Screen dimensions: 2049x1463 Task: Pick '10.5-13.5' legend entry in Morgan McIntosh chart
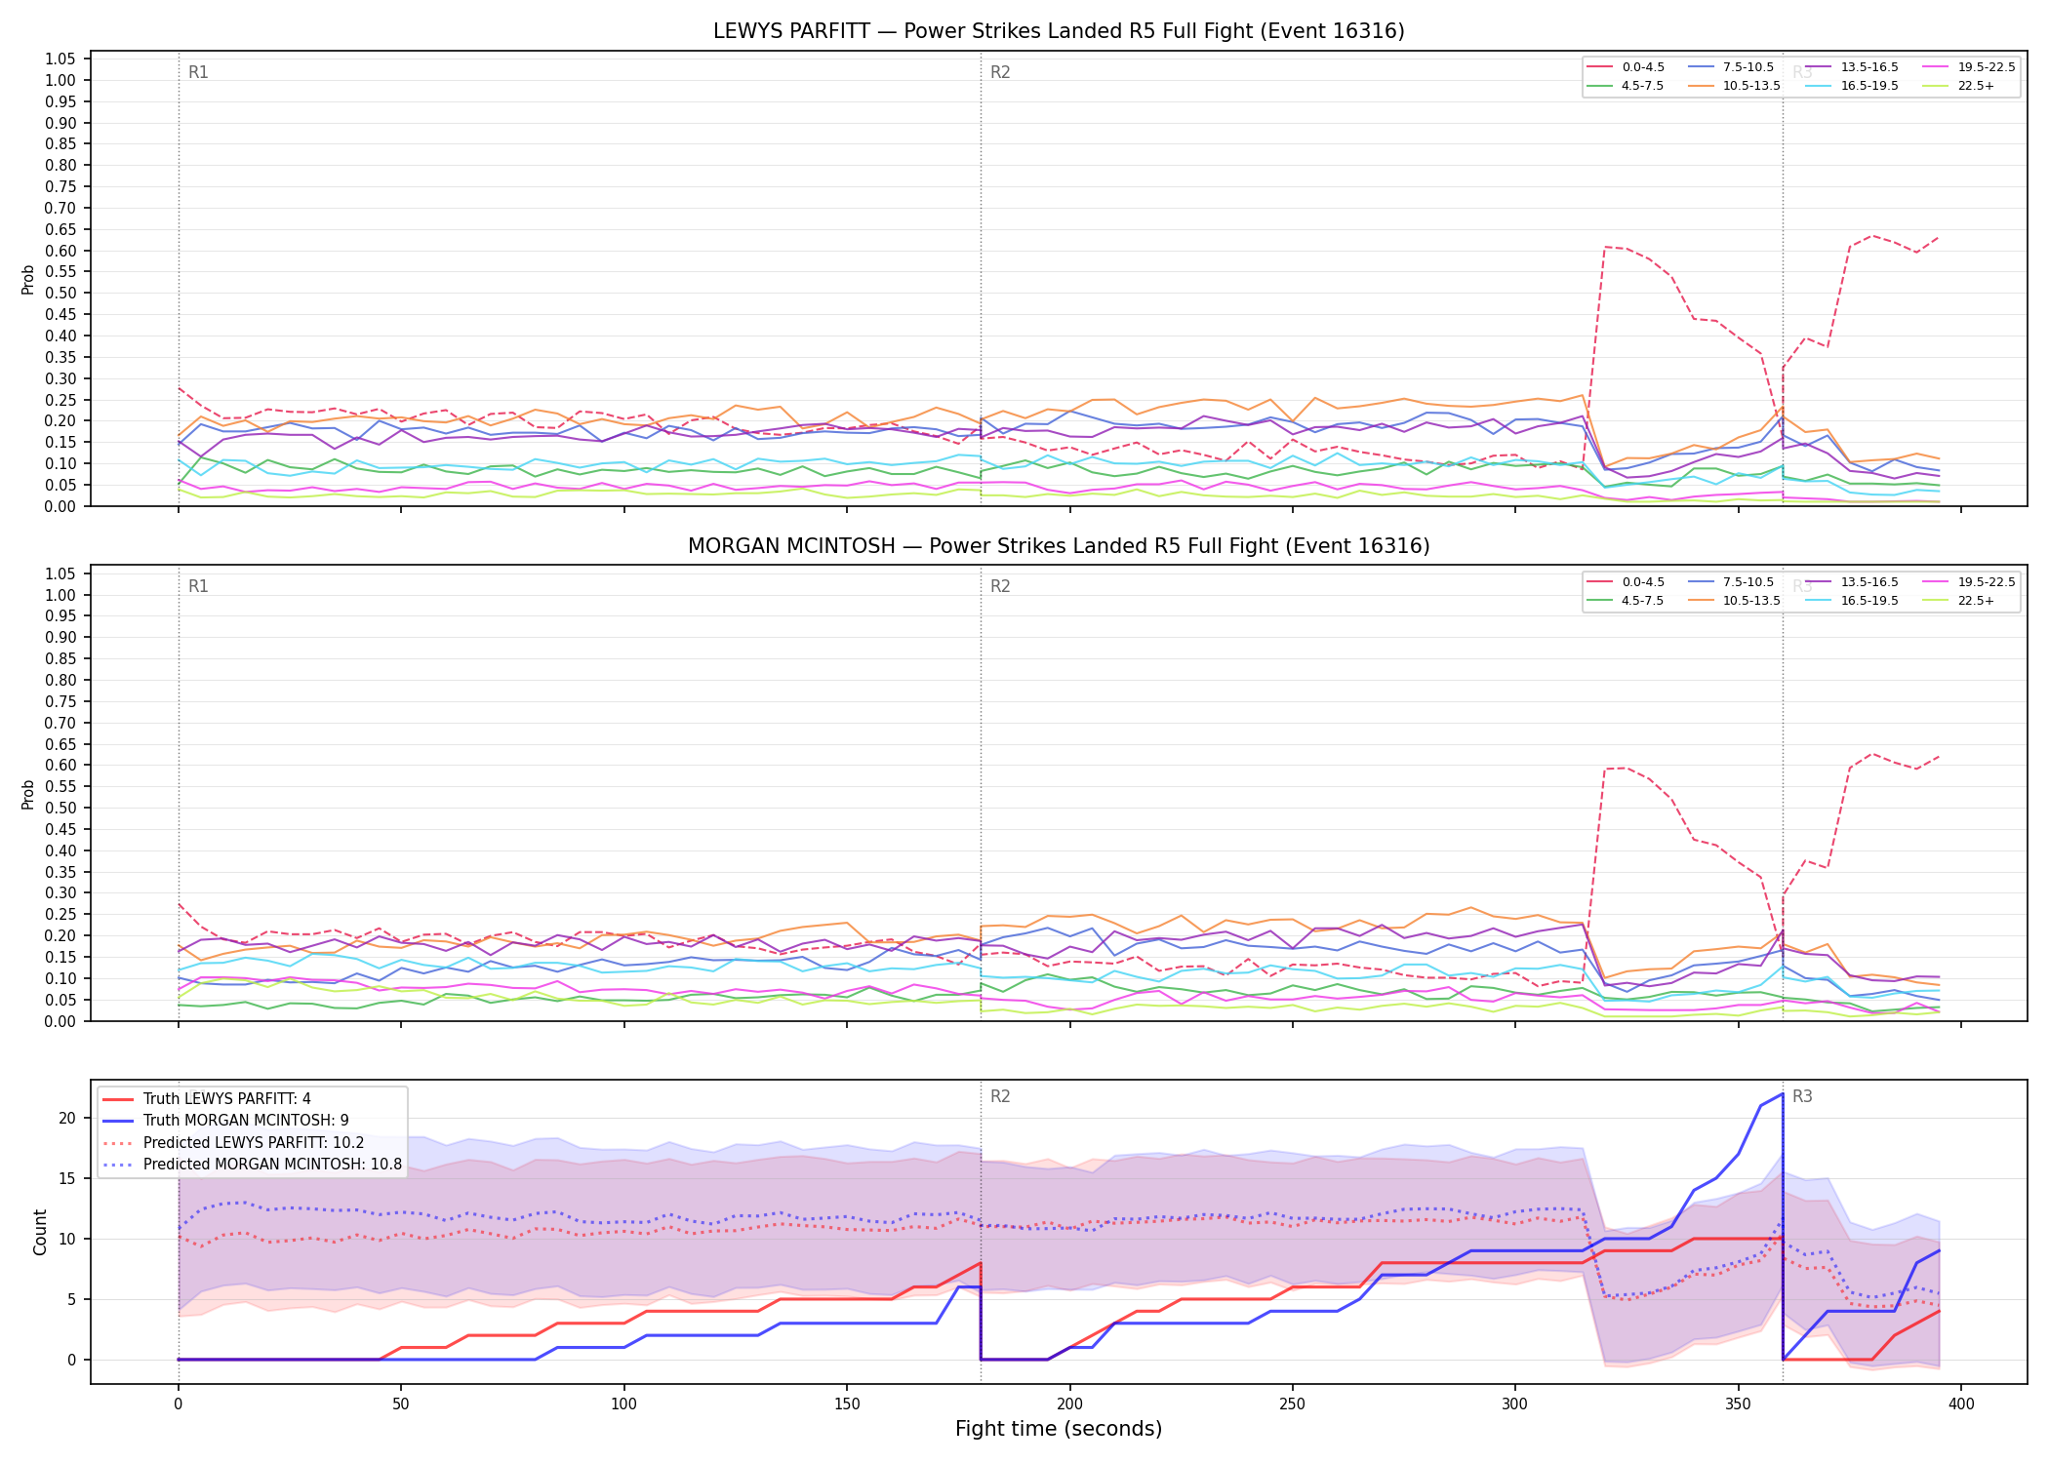[x=1735, y=601]
